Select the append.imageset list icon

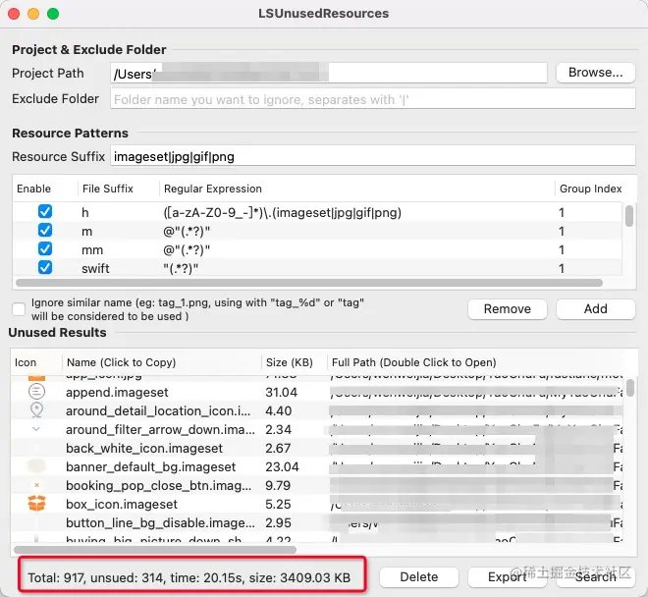[36, 392]
